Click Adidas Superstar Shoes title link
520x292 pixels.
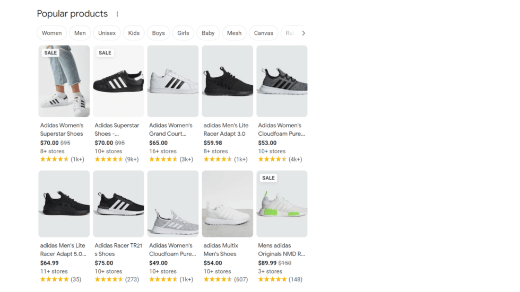point(117,129)
